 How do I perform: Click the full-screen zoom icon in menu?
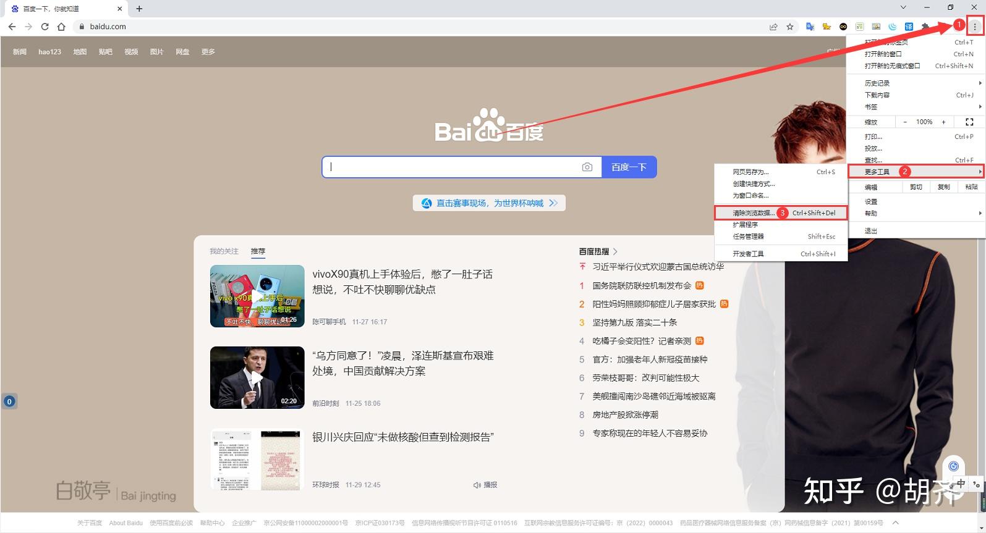[x=969, y=122]
